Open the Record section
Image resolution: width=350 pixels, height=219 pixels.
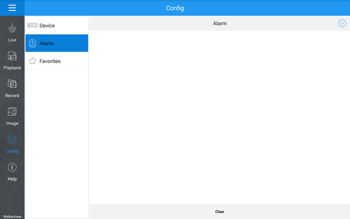pyautogui.click(x=12, y=88)
